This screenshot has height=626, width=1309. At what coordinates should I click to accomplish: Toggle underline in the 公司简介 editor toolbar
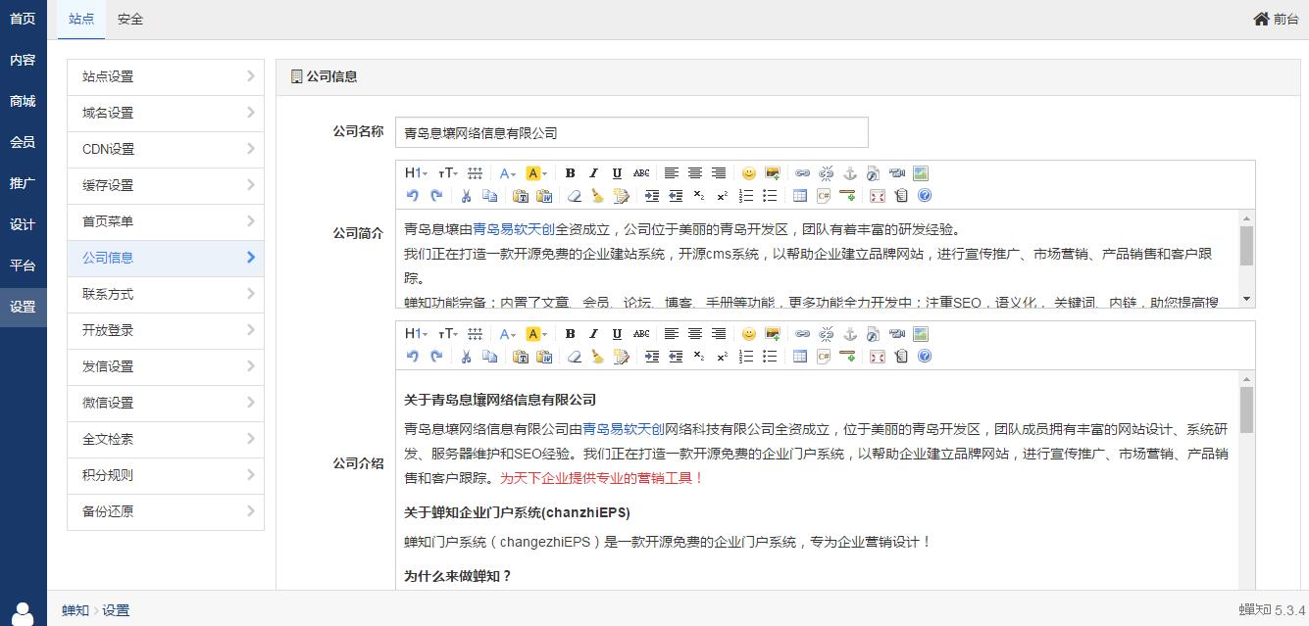(x=617, y=173)
